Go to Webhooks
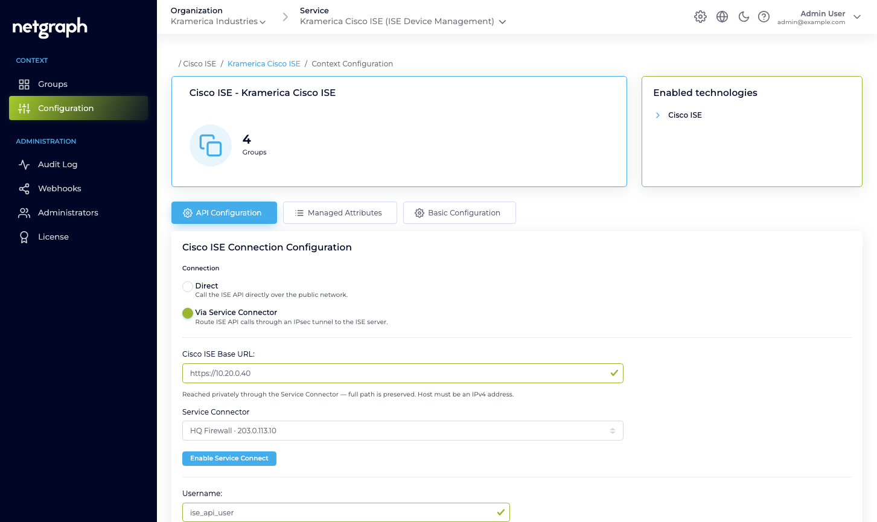This screenshot has height=522, width=877. point(78,188)
